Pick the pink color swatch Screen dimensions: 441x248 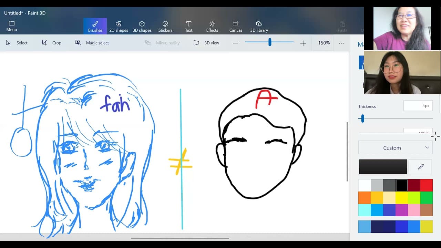[414, 210]
